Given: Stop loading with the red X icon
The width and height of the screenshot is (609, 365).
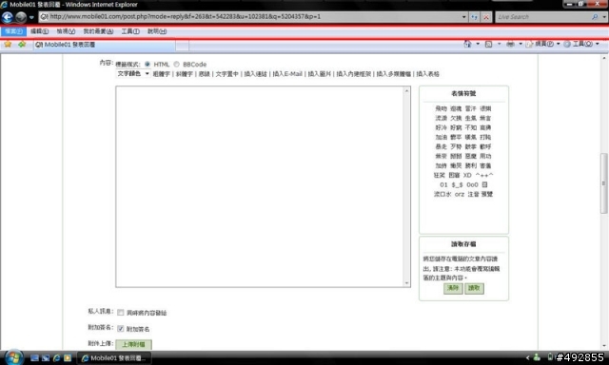Looking at the screenshot, I should [x=486, y=17].
